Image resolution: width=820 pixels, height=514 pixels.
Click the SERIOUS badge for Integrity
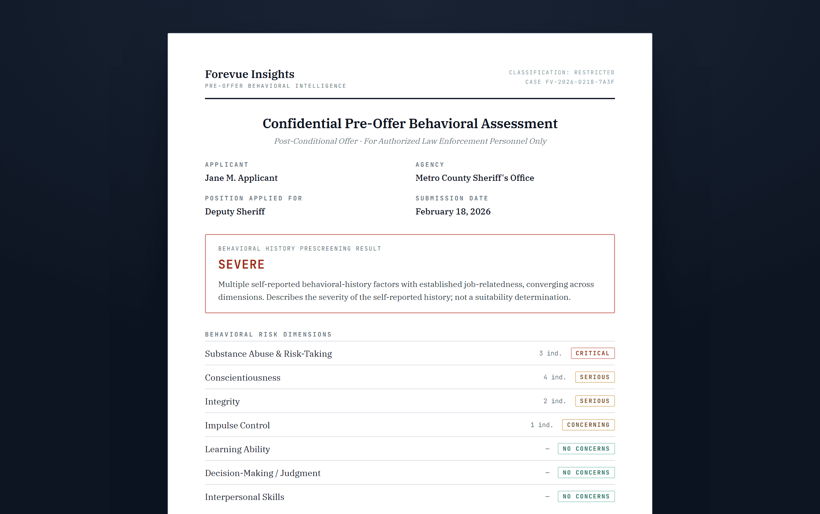(x=594, y=401)
